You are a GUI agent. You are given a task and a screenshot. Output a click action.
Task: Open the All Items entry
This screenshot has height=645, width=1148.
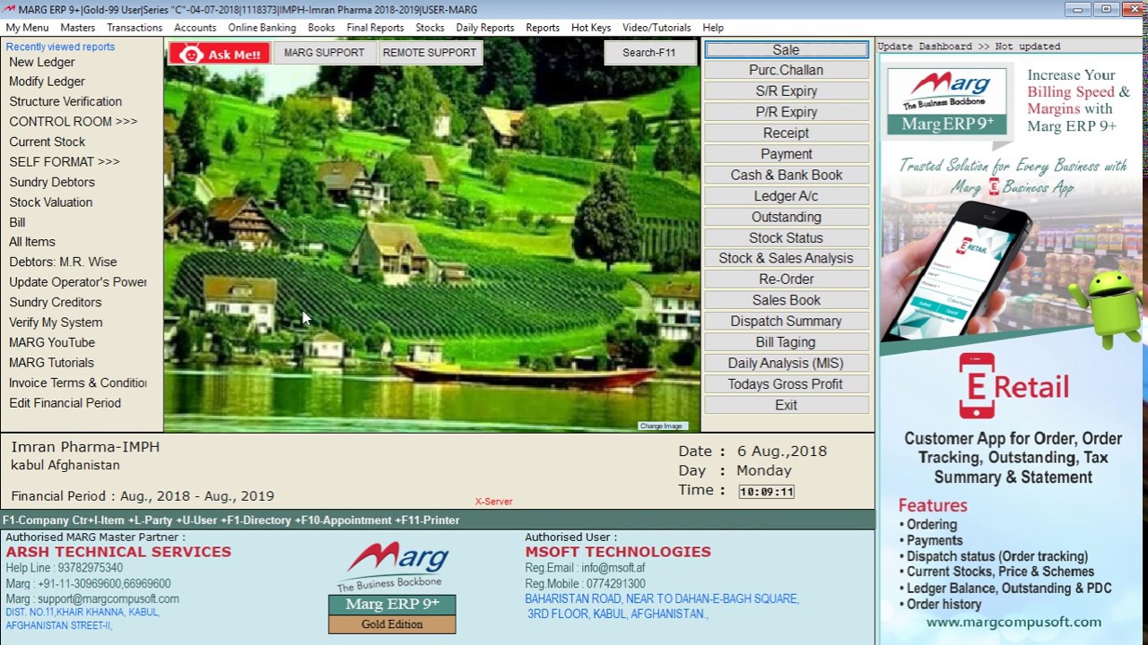tap(32, 242)
